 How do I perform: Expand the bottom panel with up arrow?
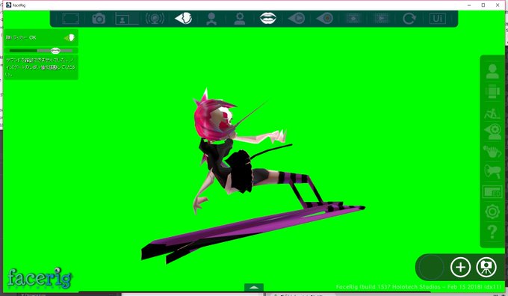point(254,287)
